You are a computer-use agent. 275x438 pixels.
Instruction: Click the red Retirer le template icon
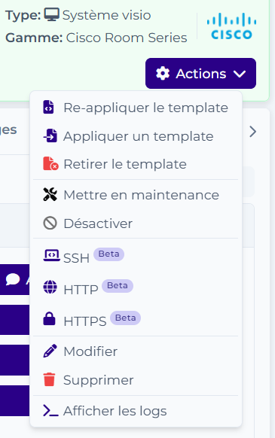pyautogui.click(x=50, y=164)
